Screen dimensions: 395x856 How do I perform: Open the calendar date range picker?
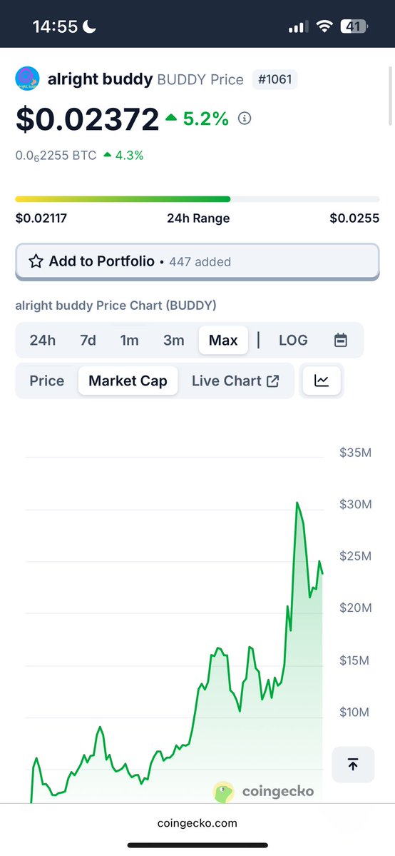point(340,340)
